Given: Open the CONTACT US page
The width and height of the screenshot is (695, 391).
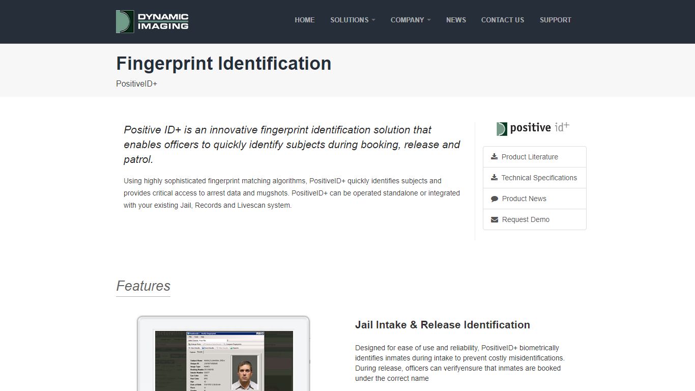Looking at the screenshot, I should 503,20.
